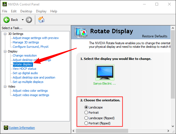Open the System Information link

[22, 128]
